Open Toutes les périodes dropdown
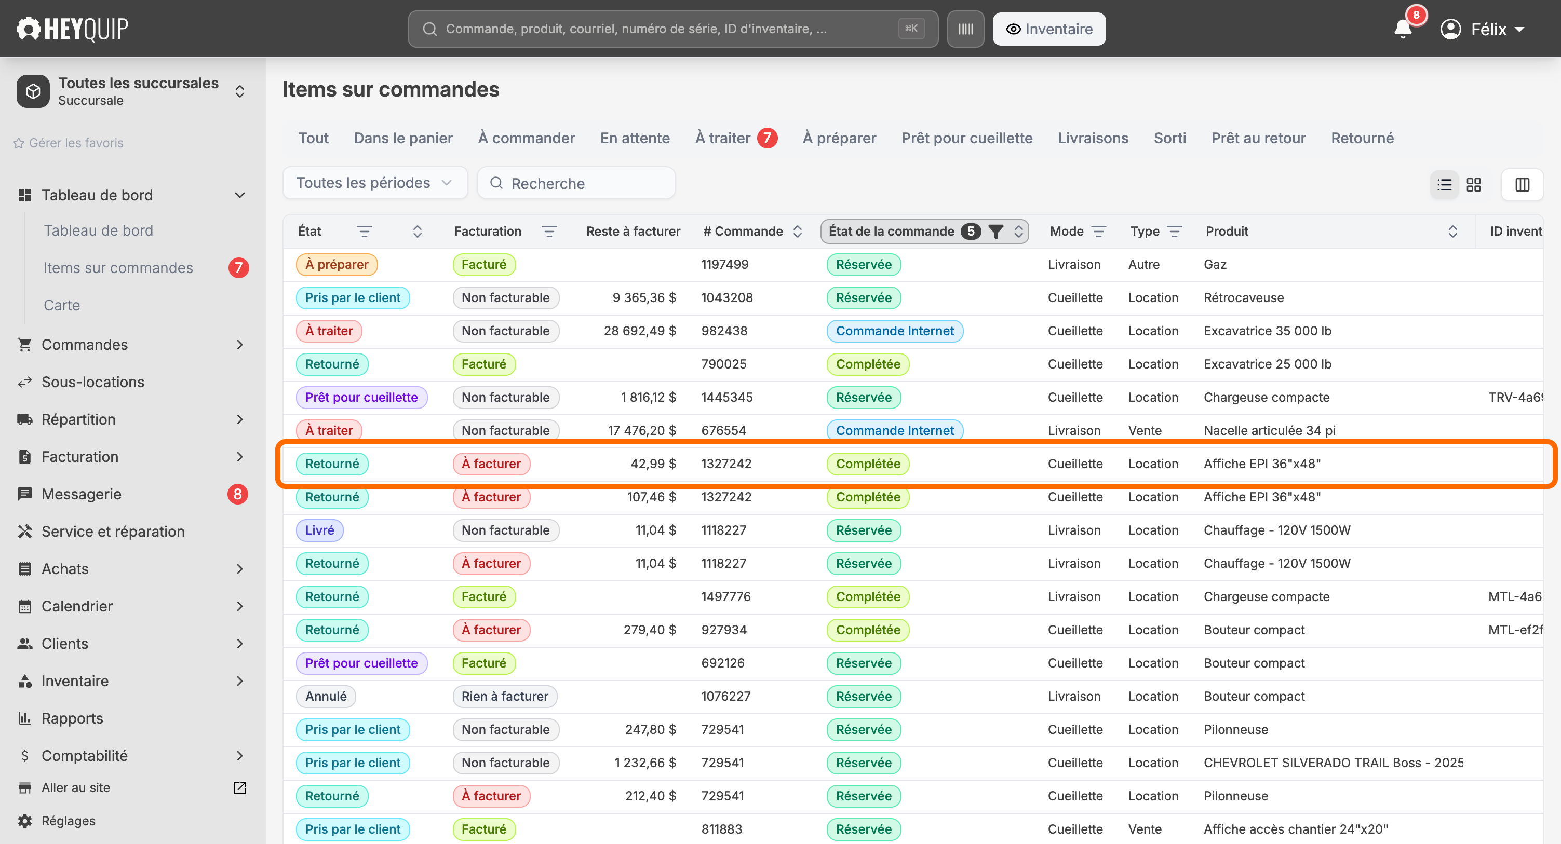Image resolution: width=1561 pixels, height=844 pixels. pyautogui.click(x=375, y=183)
